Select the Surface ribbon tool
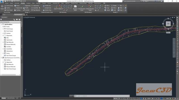This screenshot has height=100, width=179. click(x=7, y=8)
